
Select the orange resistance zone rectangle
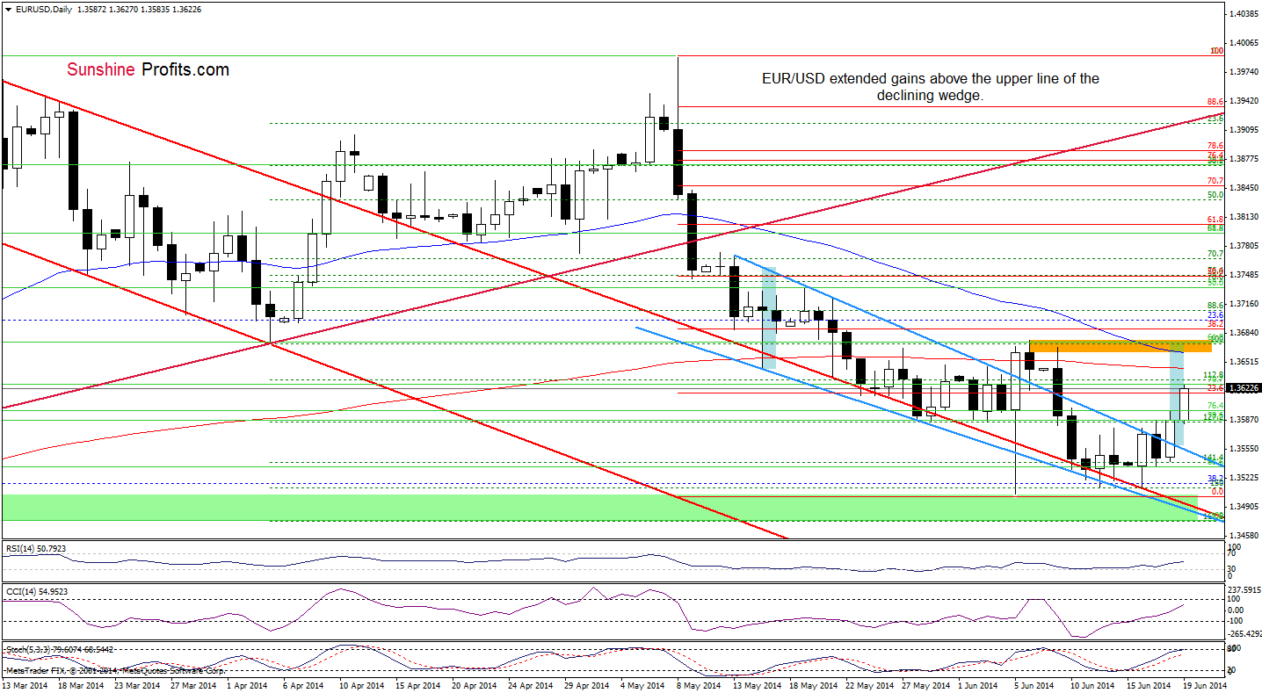(x=1121, y=346)
